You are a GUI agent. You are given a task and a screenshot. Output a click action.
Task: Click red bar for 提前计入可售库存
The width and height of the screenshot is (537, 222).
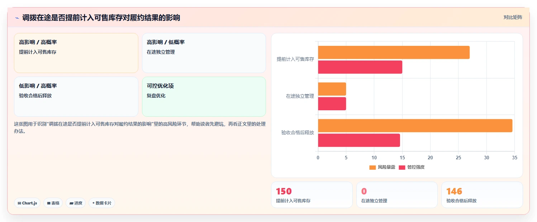tap(360, 67)
